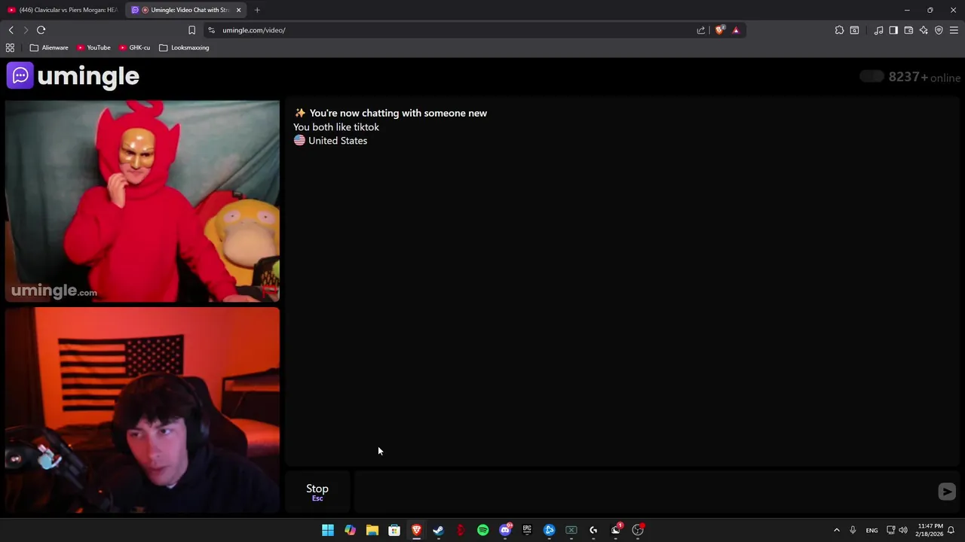This screenshot has width=965, height=542.
Task: Open the Alienware bookmarks folder
Action: point(49,47)
